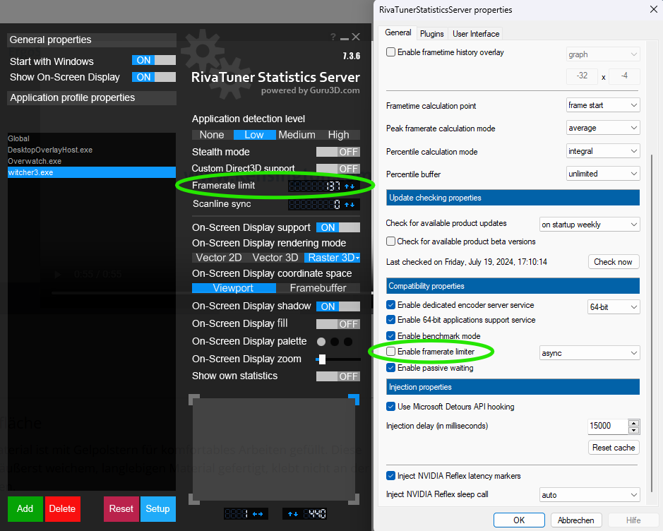Click the Scanline sync up-down arrows
This screenshot has height=531, width=663.
(x=350, y=205)
